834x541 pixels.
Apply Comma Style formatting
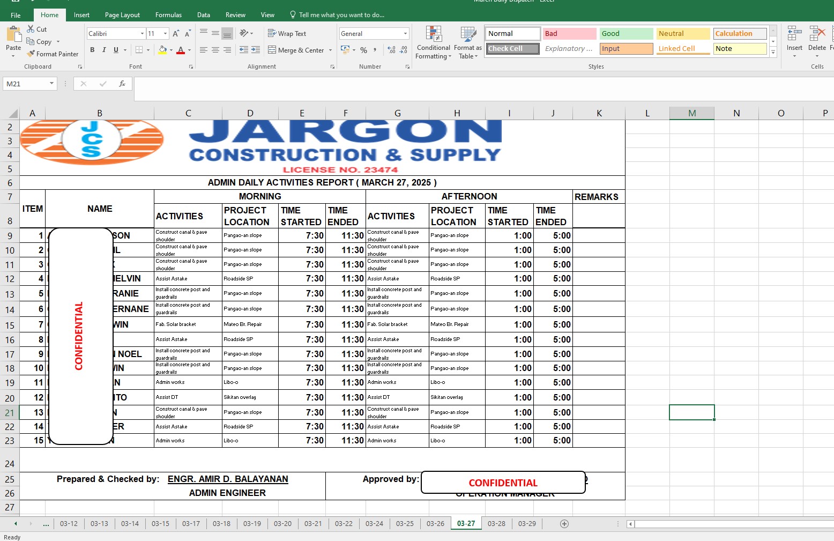[375, 50]
